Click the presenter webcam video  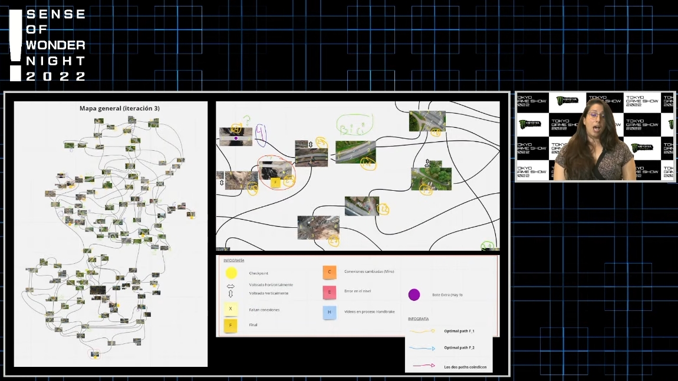point(595,137)
